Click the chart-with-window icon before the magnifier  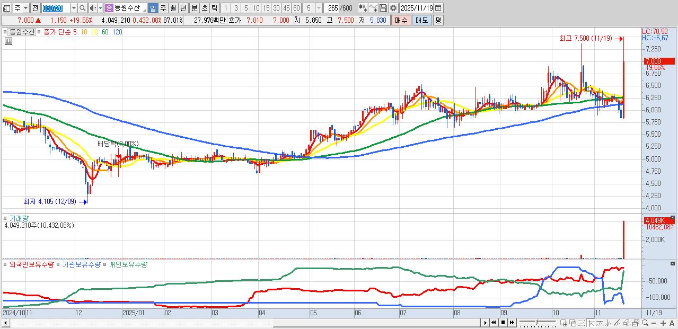pyautogui.click(x=636, y=323)
